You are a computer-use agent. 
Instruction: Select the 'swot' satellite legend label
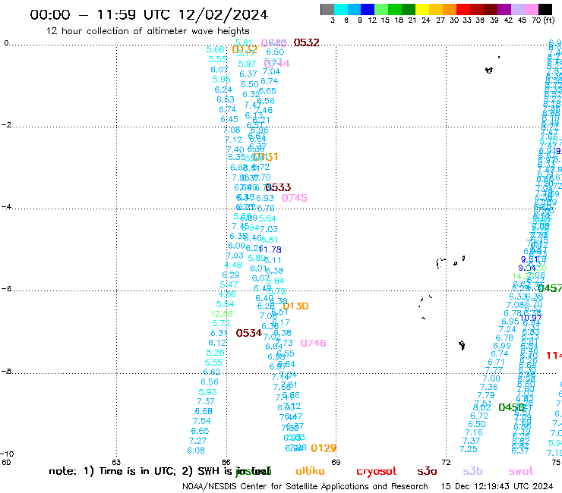(521, 471)
